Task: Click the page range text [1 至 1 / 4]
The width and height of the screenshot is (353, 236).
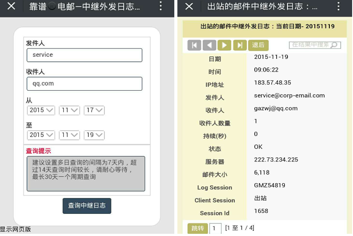Action: pyautogui.click(x=239, y=228)
